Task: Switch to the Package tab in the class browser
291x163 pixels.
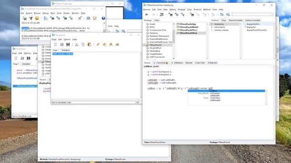Action: [x=148, y=20]
